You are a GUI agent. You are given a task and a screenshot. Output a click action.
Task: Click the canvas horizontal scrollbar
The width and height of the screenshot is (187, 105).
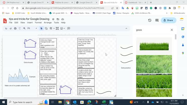(x=63, y=98)
